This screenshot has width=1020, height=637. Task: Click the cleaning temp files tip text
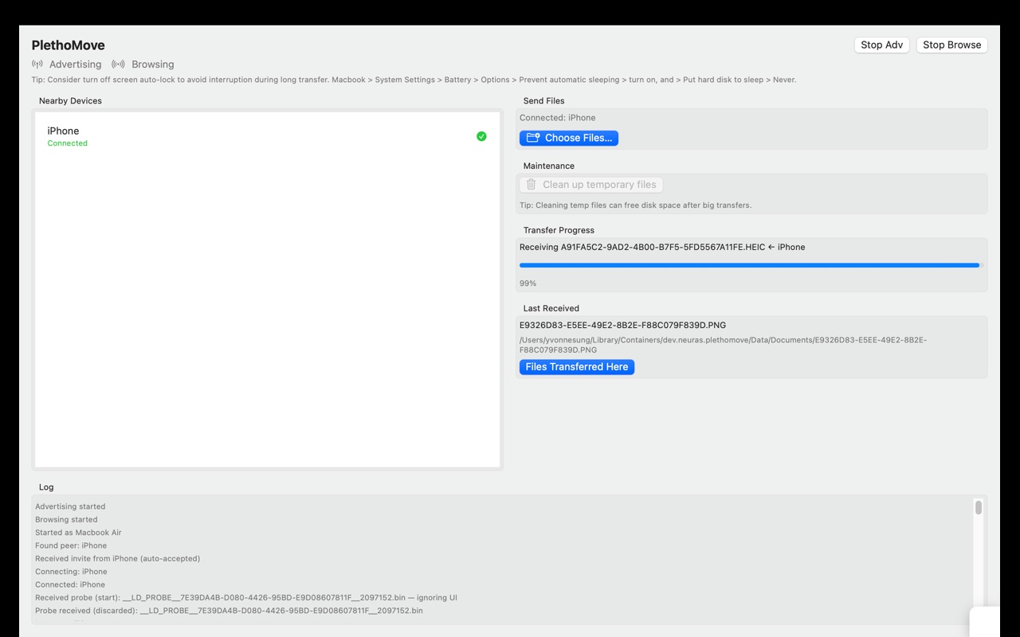pos(635,205)
